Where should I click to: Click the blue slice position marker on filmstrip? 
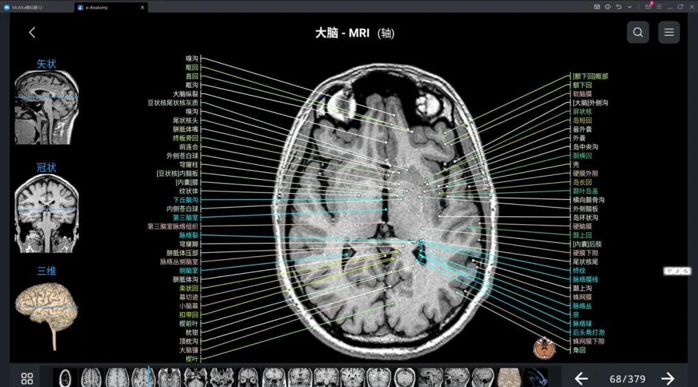tap(149, 373)
